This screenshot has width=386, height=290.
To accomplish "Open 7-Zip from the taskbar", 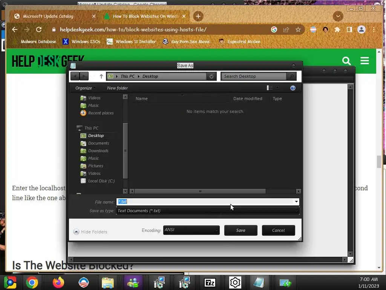I will [x=210, y=283].
